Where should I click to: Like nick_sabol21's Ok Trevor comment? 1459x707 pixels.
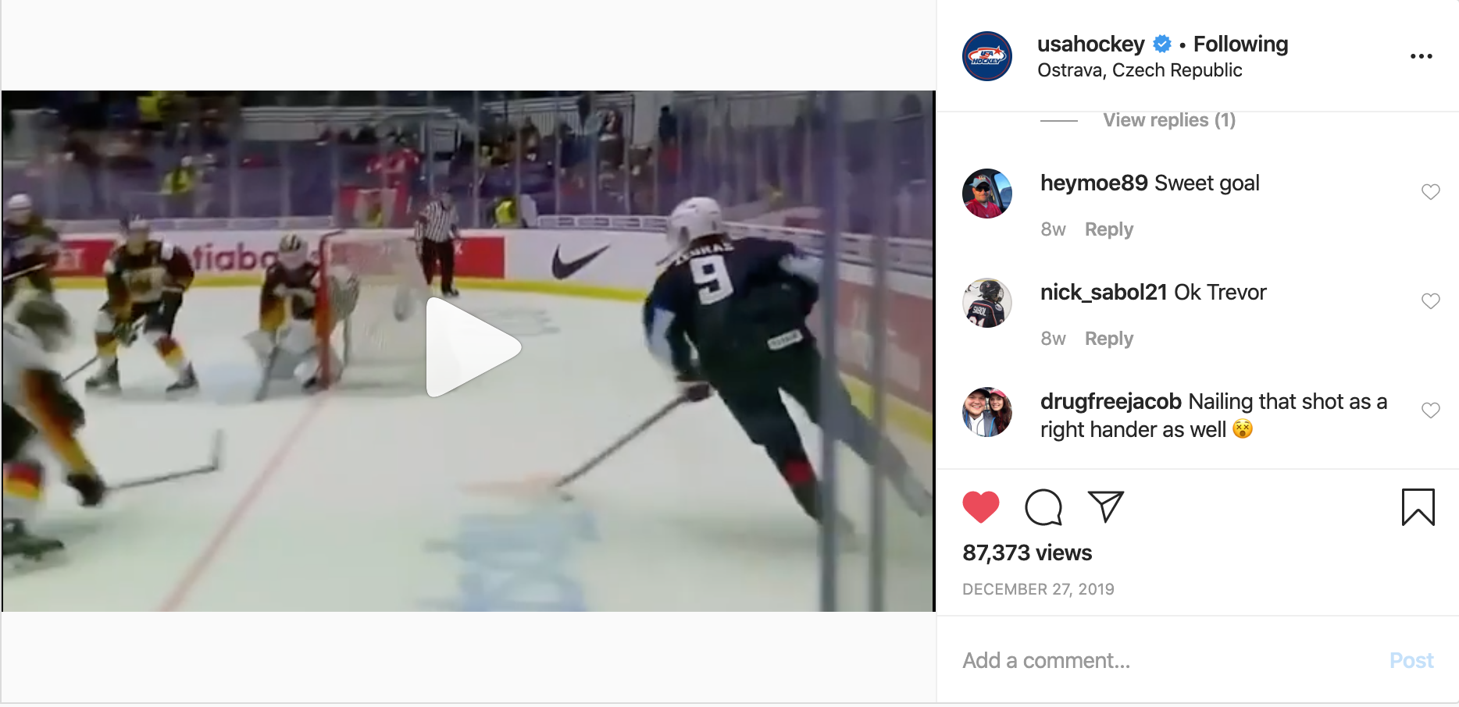(1431, 301)
